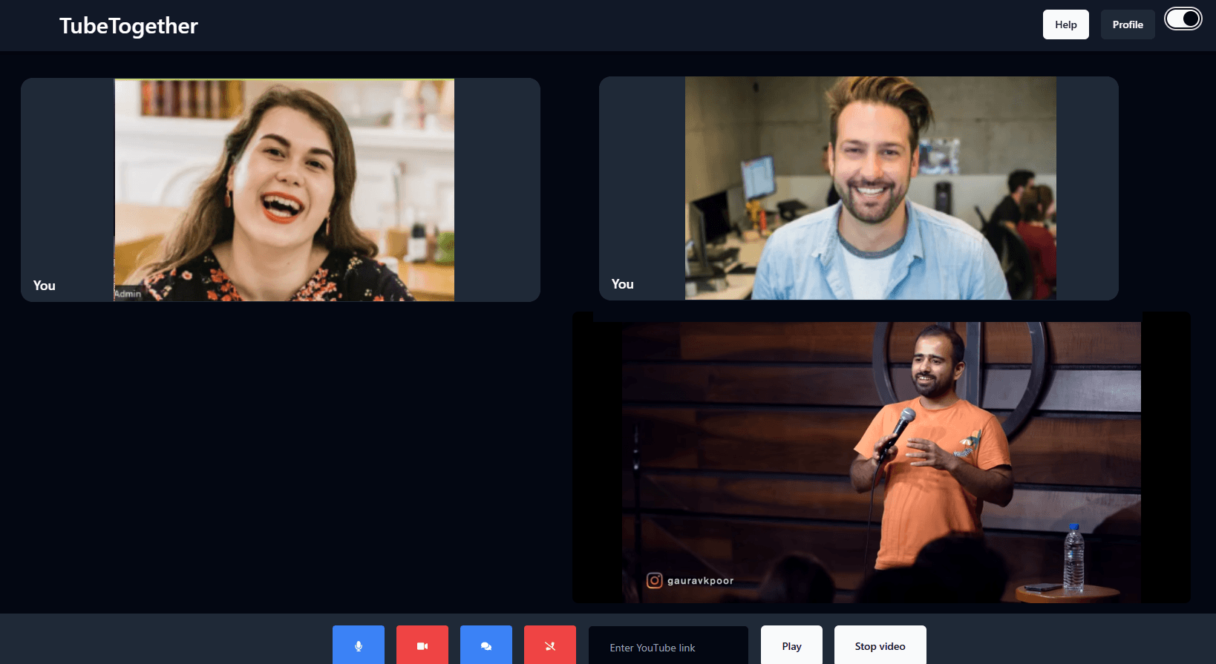Image resolution: width=1216 pixels, height=664 pixels.
Task: Click the Admin label on woman's video
Action: click(128, 294)
